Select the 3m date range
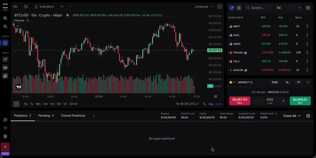Viewport: 316px width, 158px height. coord(45,104)
